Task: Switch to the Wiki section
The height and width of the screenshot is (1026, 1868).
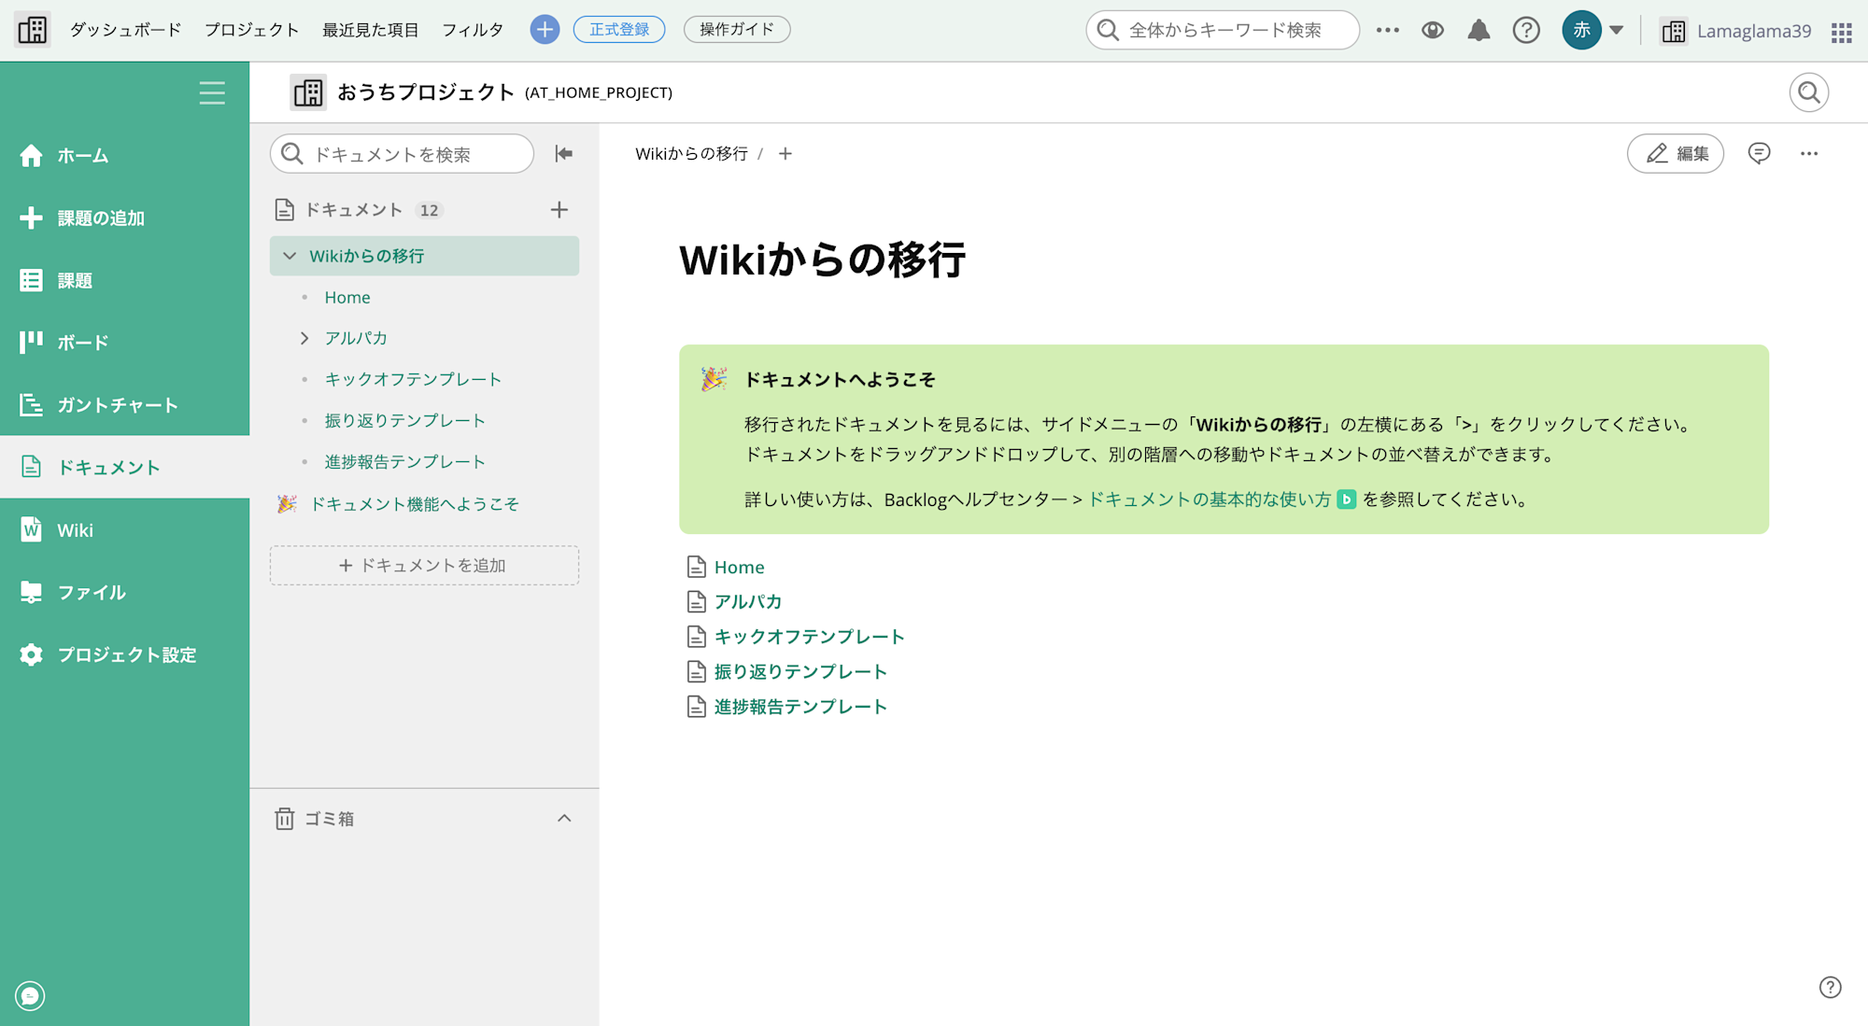Action: click(75, 529)
